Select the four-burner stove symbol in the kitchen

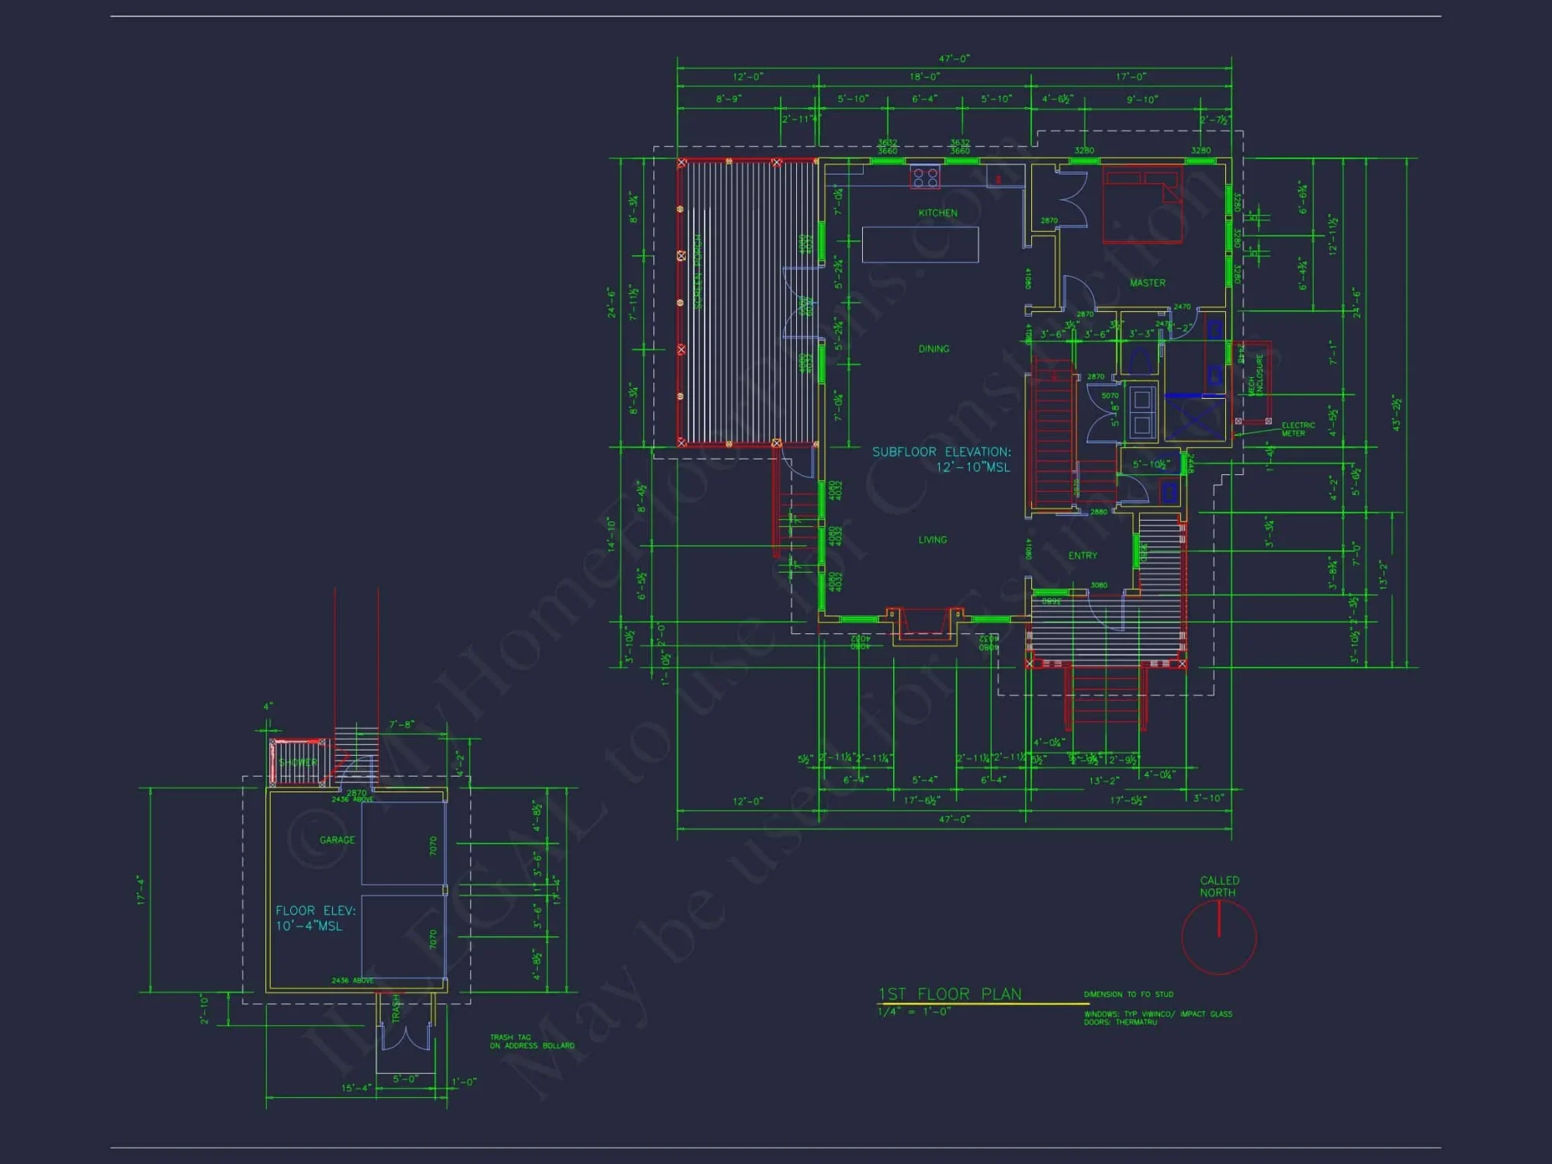click(x=925, y=176)
